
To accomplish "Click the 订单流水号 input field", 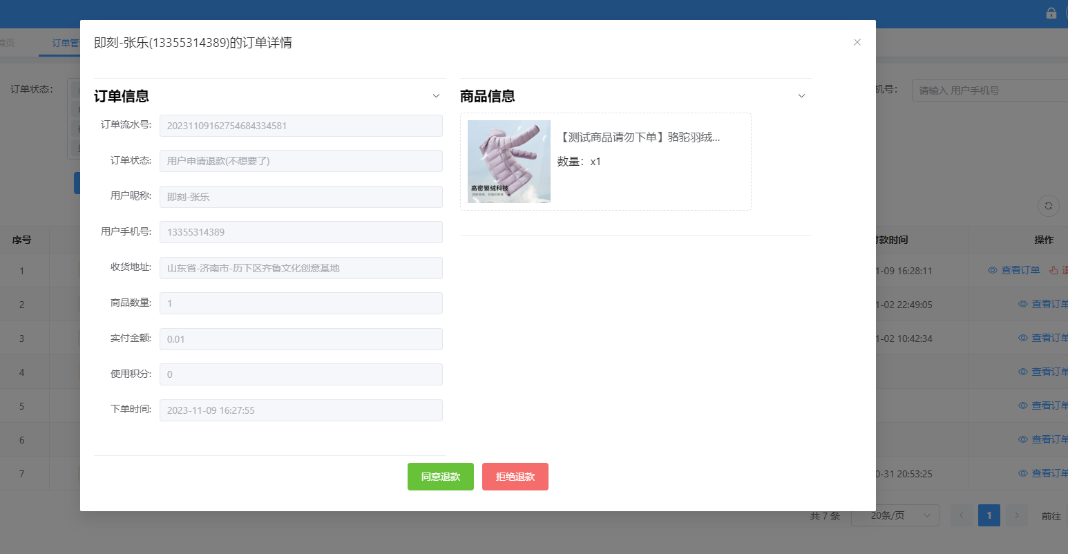I will point(301,126).
